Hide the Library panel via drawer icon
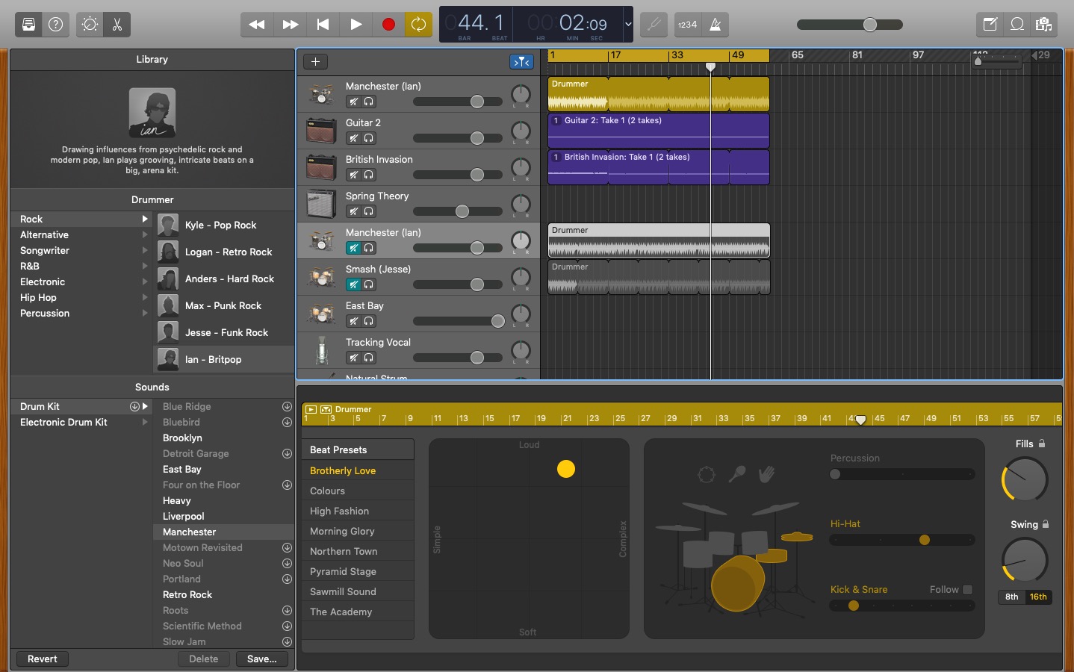Image resolution: width=1074 pixels, height=672 pixels. pyautogui.click(x=28, y=24)
